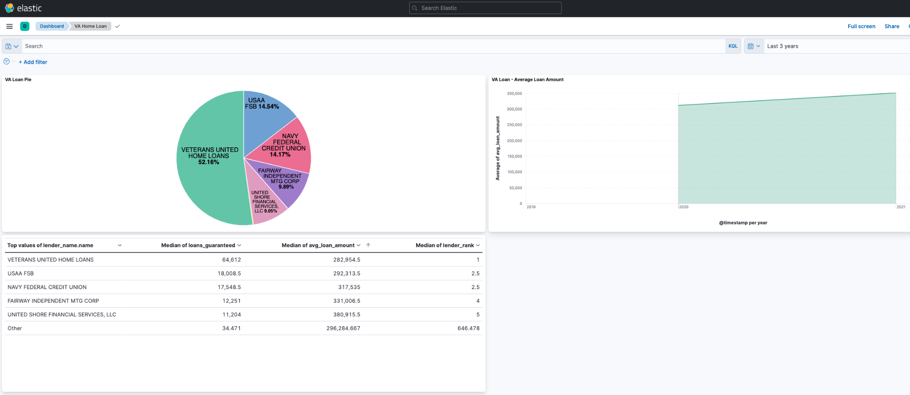Click UNITED SHORE FINANCIAL SERVICES, LLC cell
The image size is (910, 395).
tap(62, 315)
